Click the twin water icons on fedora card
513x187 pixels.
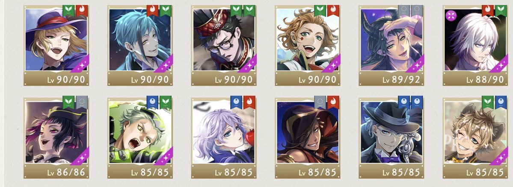(410, 102)
